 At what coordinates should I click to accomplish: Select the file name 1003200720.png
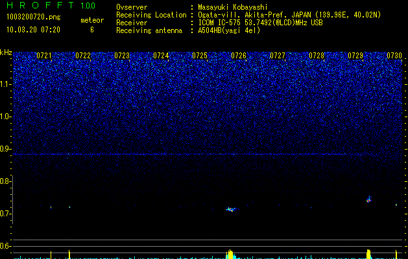point(34,17)
